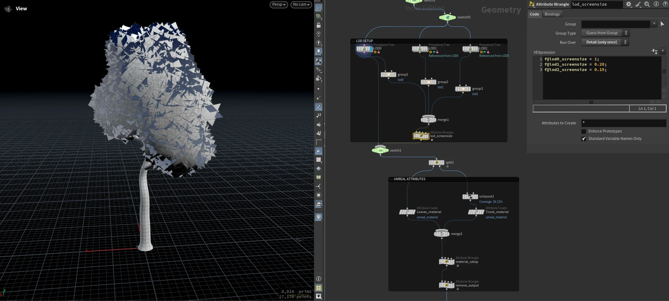
Task: Click the group3 node
Action: pyautogui.click(x=463, y=89)
